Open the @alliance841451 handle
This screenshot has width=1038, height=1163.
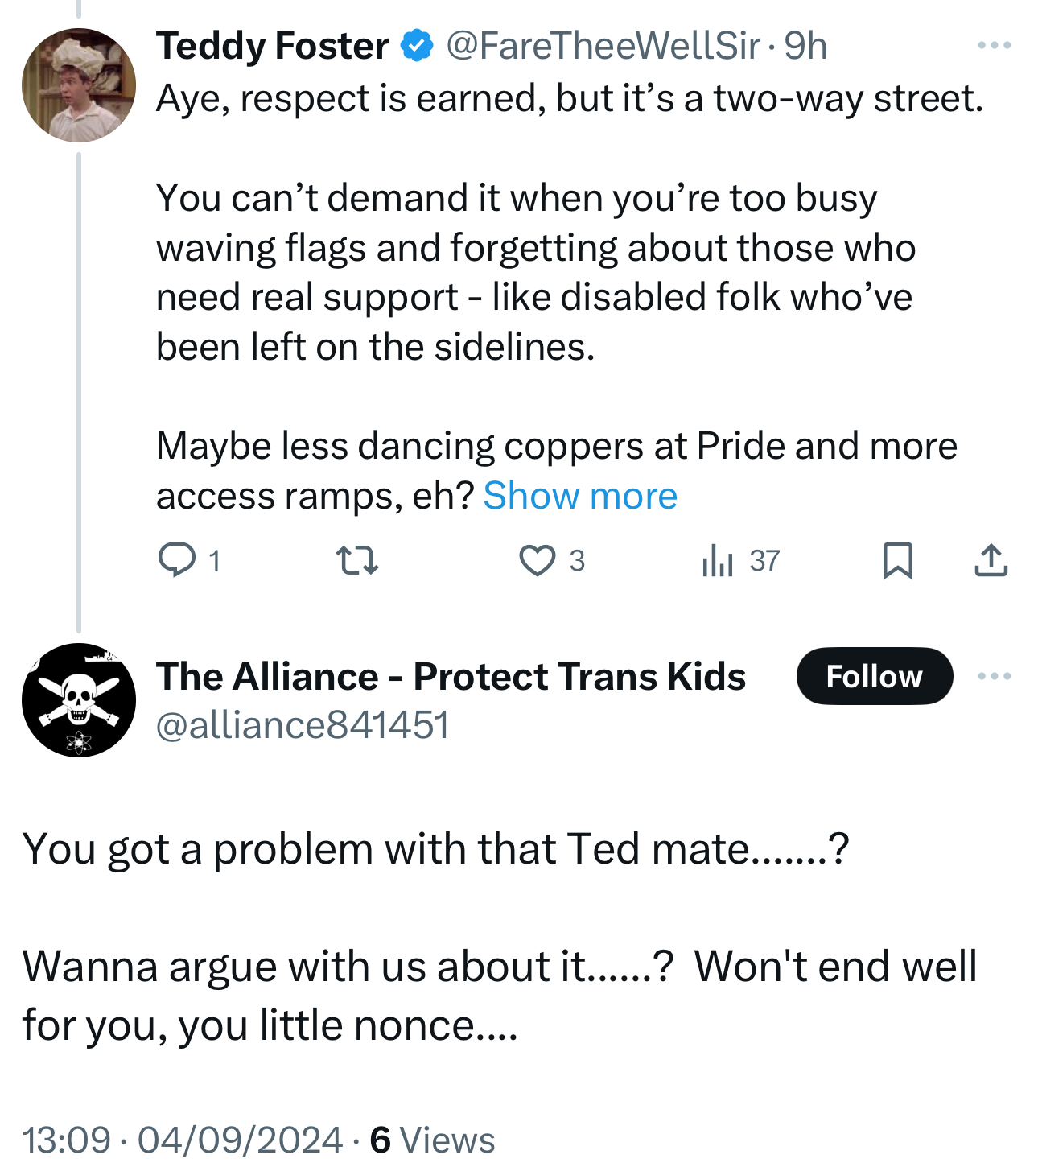(x=302, y=725)
